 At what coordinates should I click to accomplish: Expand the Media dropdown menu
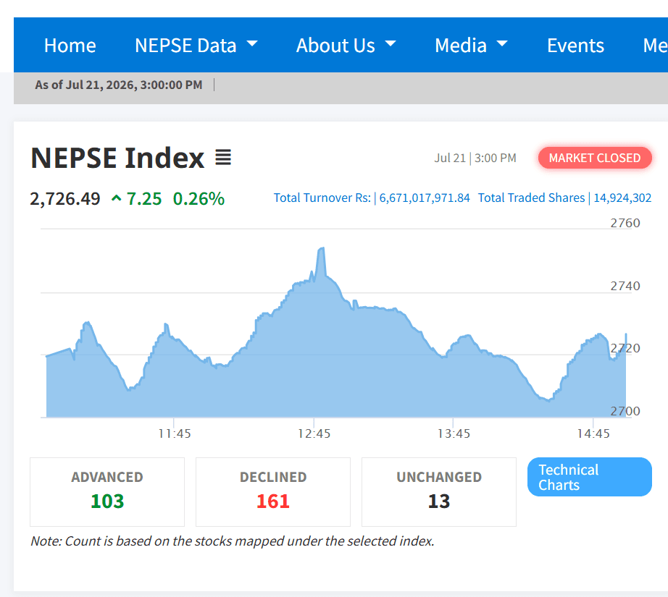471,46
